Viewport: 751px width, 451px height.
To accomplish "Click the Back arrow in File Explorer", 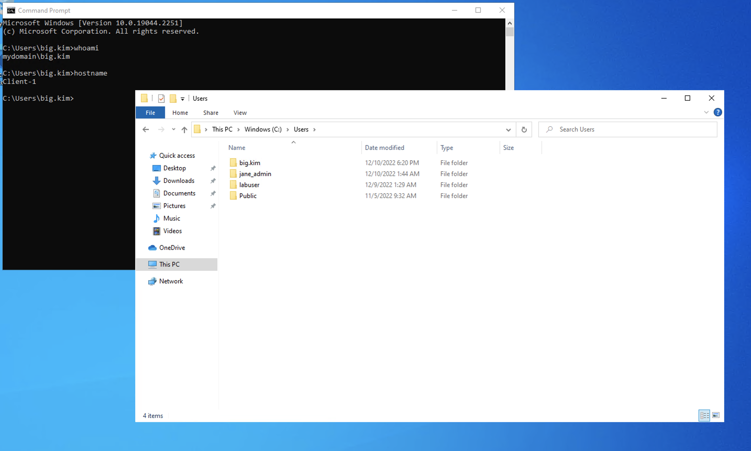I will (146, 129).
